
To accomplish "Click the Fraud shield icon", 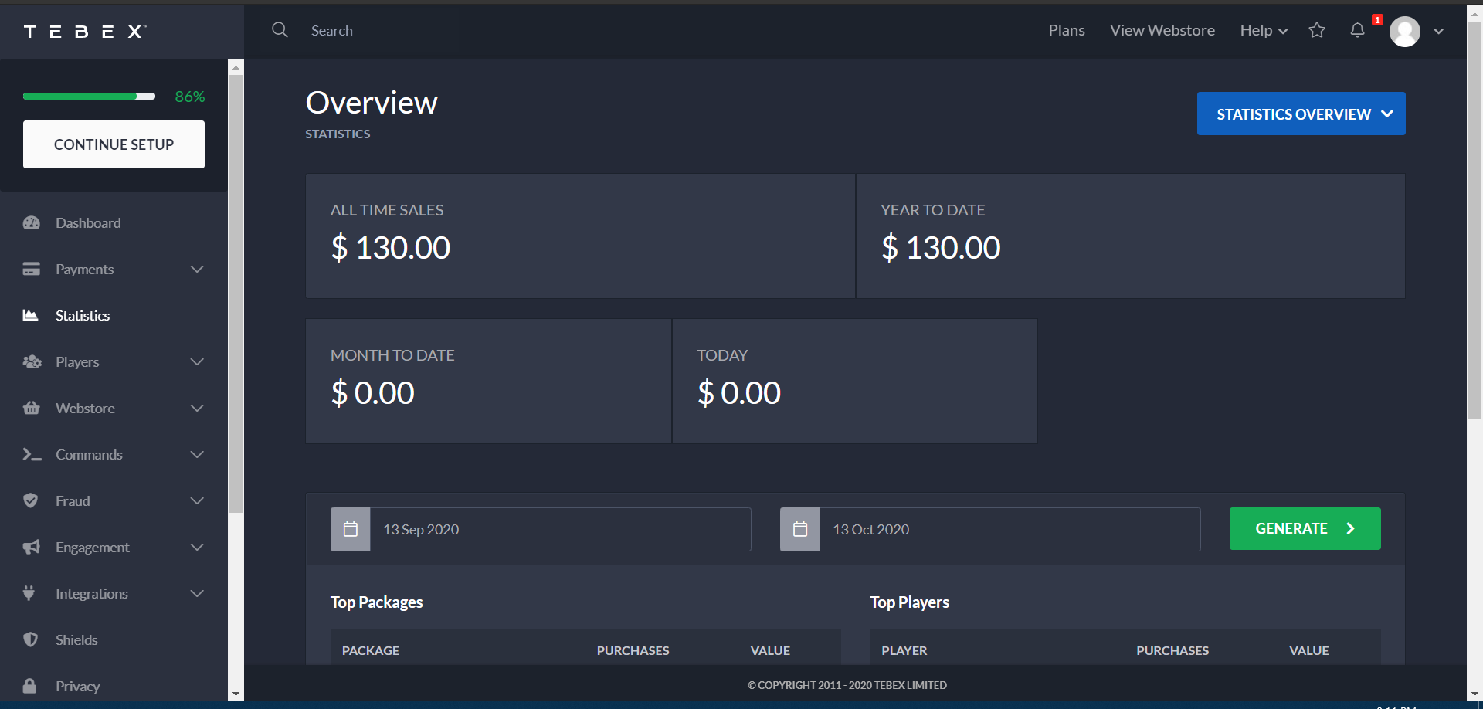I will point(31,500).
